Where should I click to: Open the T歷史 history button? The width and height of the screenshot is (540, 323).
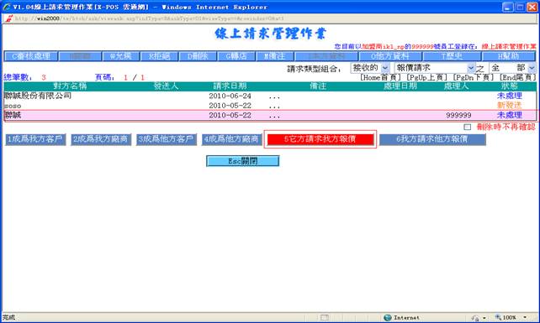(452, 56)
